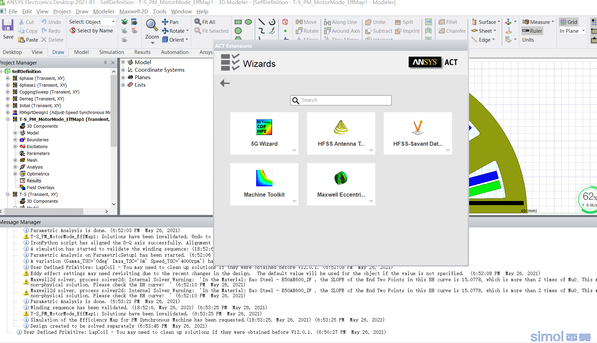Open the File menu

pos(13,11)
